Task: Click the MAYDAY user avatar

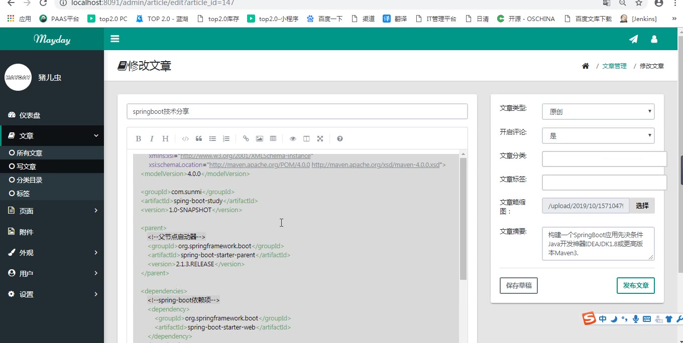Action: coord(18,77)
